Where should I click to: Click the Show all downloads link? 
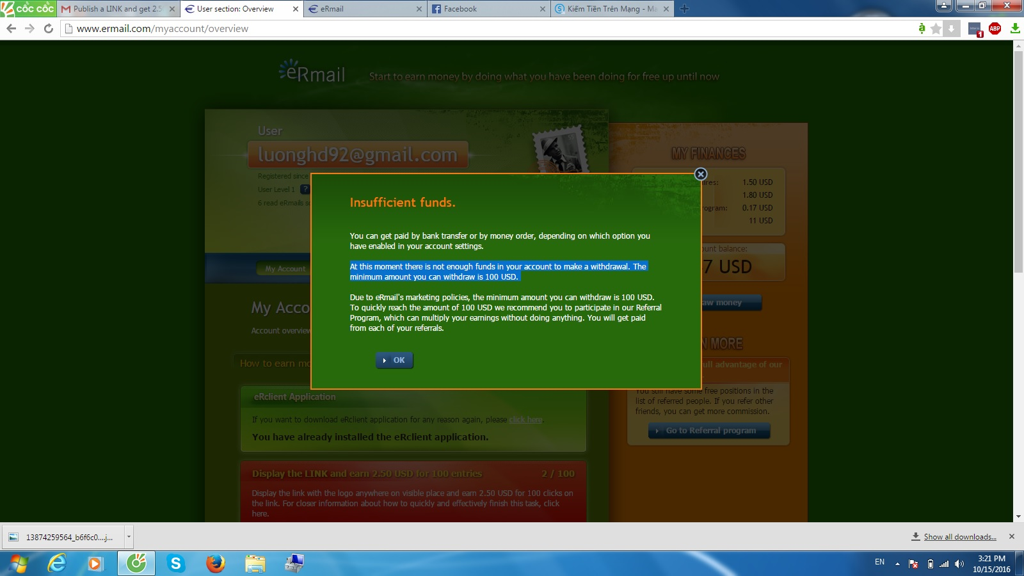click(960, 537)
